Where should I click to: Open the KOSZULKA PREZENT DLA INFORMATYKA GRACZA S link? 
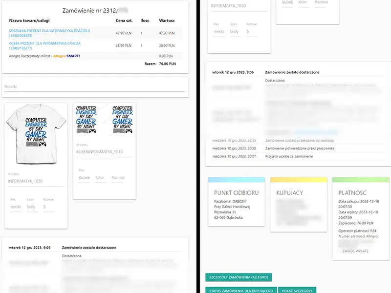point(49,33)
